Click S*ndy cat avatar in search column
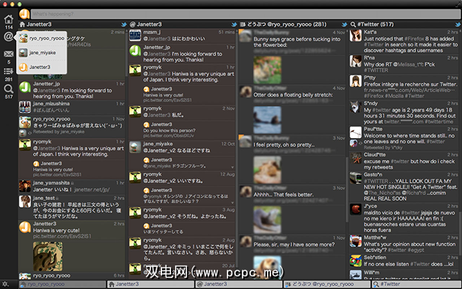This screenshot has width=462, height=289. pyautogui.click(x=356, y=107)
